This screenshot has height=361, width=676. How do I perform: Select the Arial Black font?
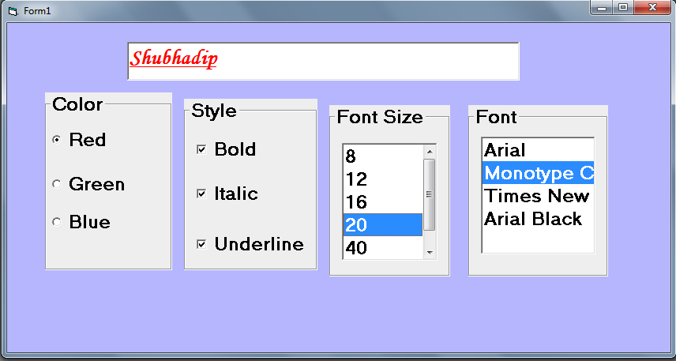tap(537, 219)
